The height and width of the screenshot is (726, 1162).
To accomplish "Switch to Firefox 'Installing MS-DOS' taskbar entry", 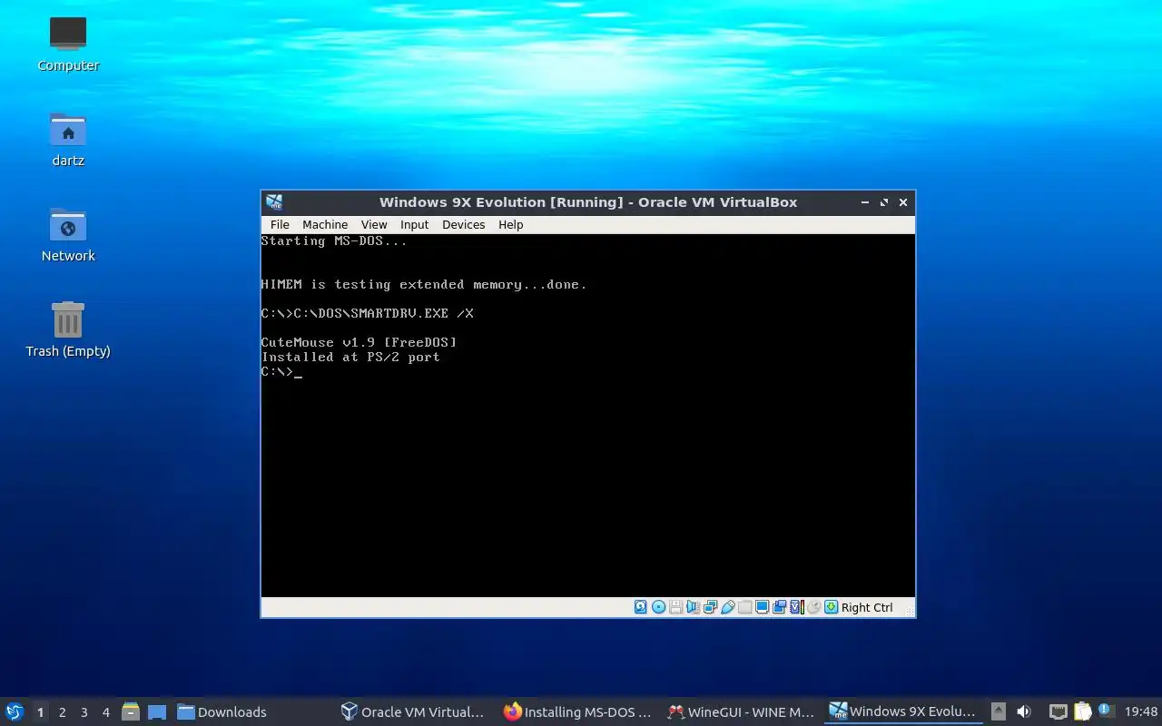I will coord(578,711).
